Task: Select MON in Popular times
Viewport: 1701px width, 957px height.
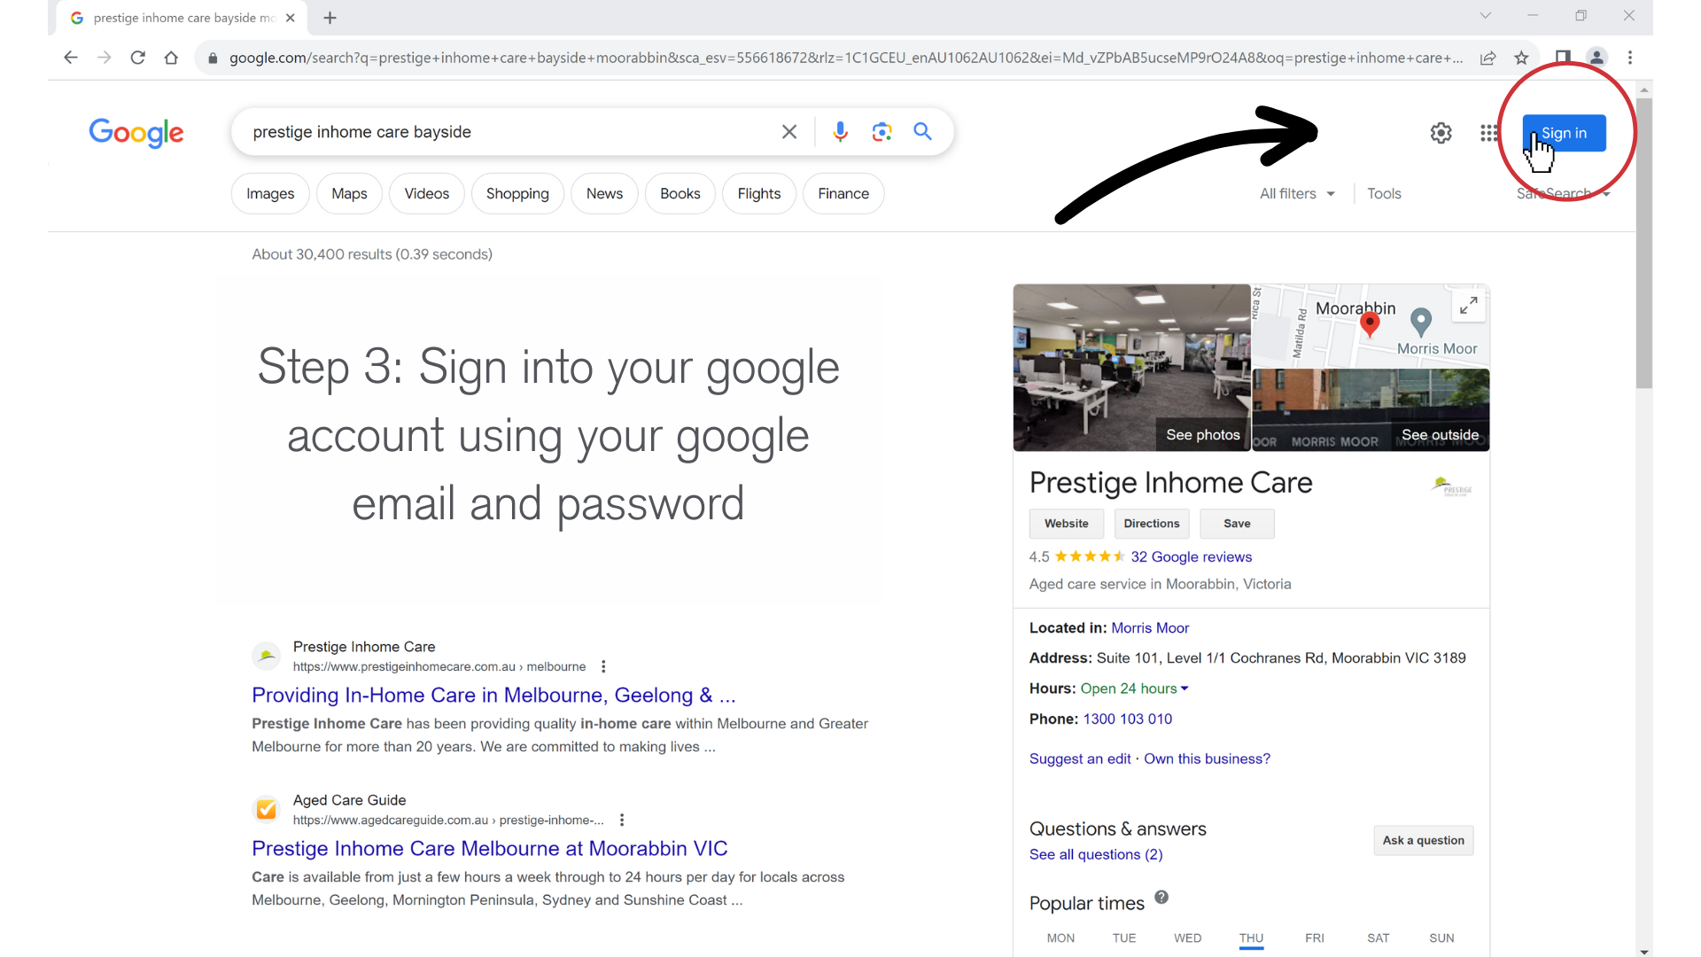Action: 1060,938
